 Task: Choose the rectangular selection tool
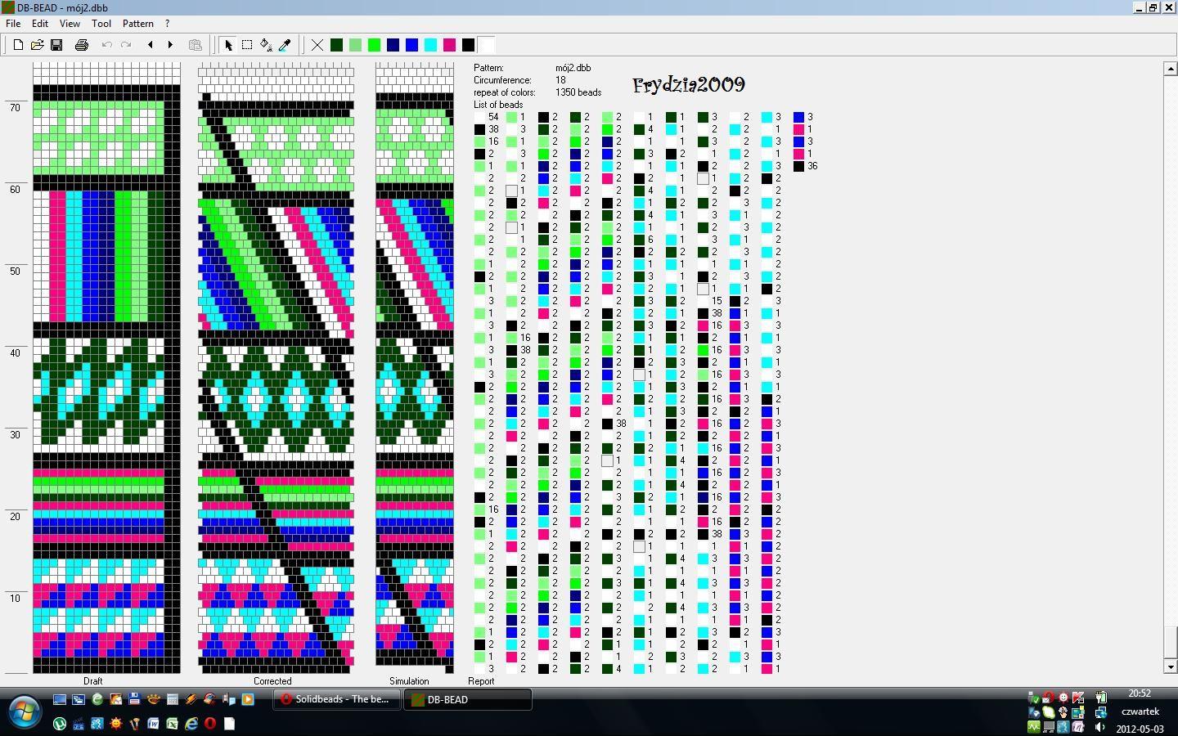pyautogui.click(x=247, y=45)
